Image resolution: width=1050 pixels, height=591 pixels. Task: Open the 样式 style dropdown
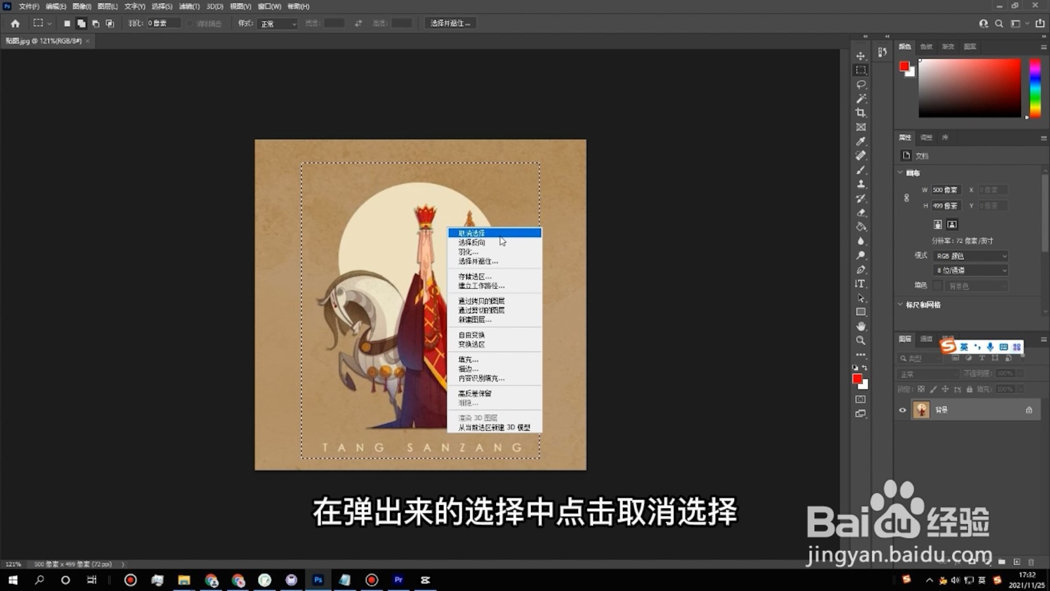click(278, 24)
